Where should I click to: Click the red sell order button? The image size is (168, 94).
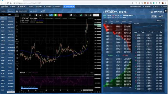coord(60,15)
